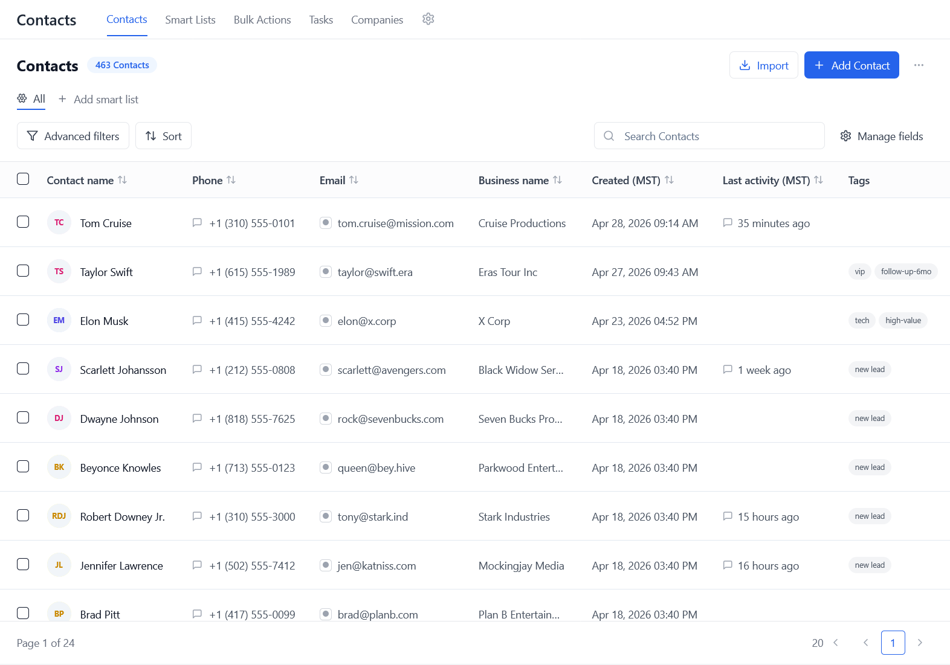Click message icon beside Tom Cruise's phone
Image resolution: width=950 pixels, height=665 pixels.
(197, 223)
